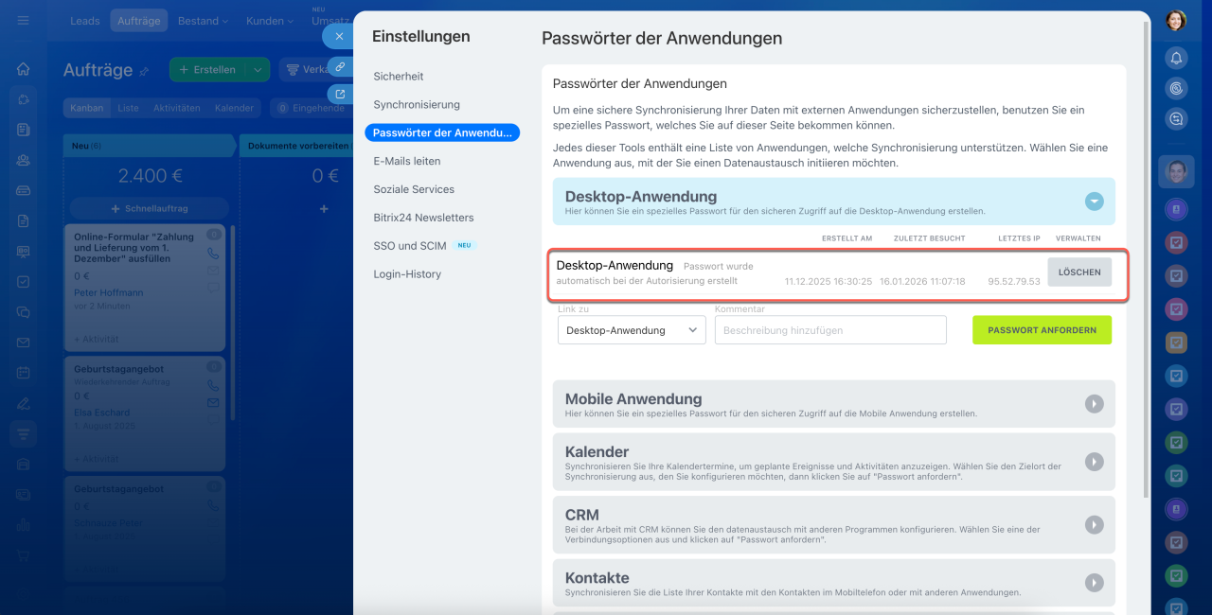This screenshot has width=1212, height=615.
Task: Switch to the Liste view tab
Action: 128,108
